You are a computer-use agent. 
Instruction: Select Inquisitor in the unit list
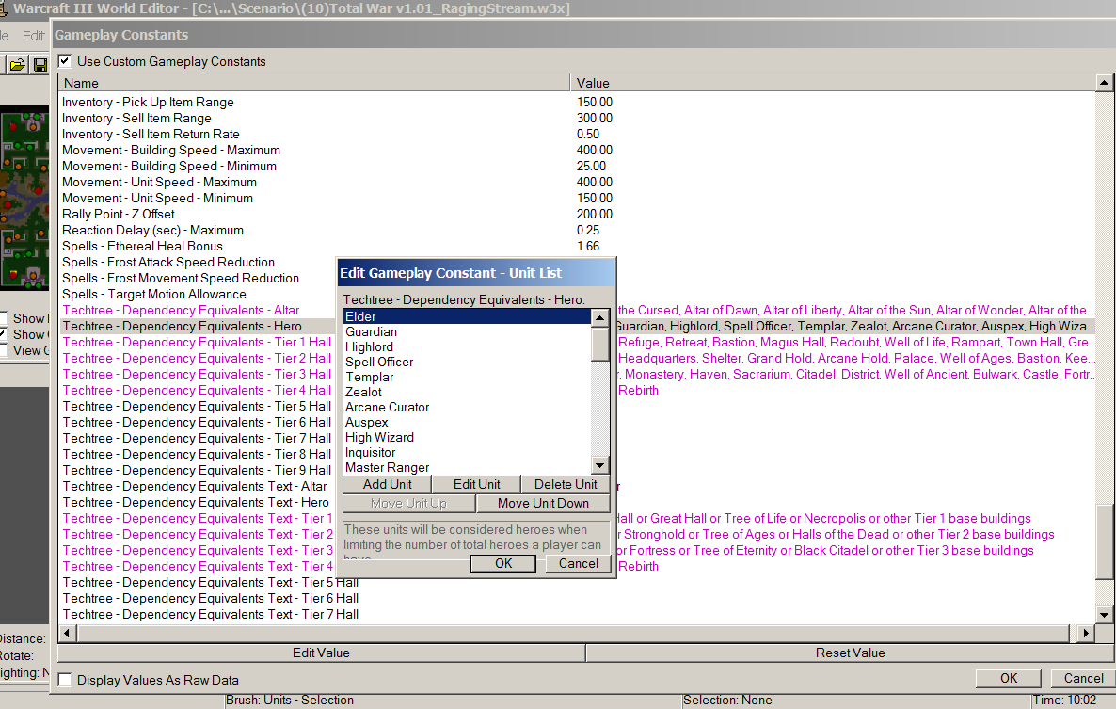tap(467, 453)
